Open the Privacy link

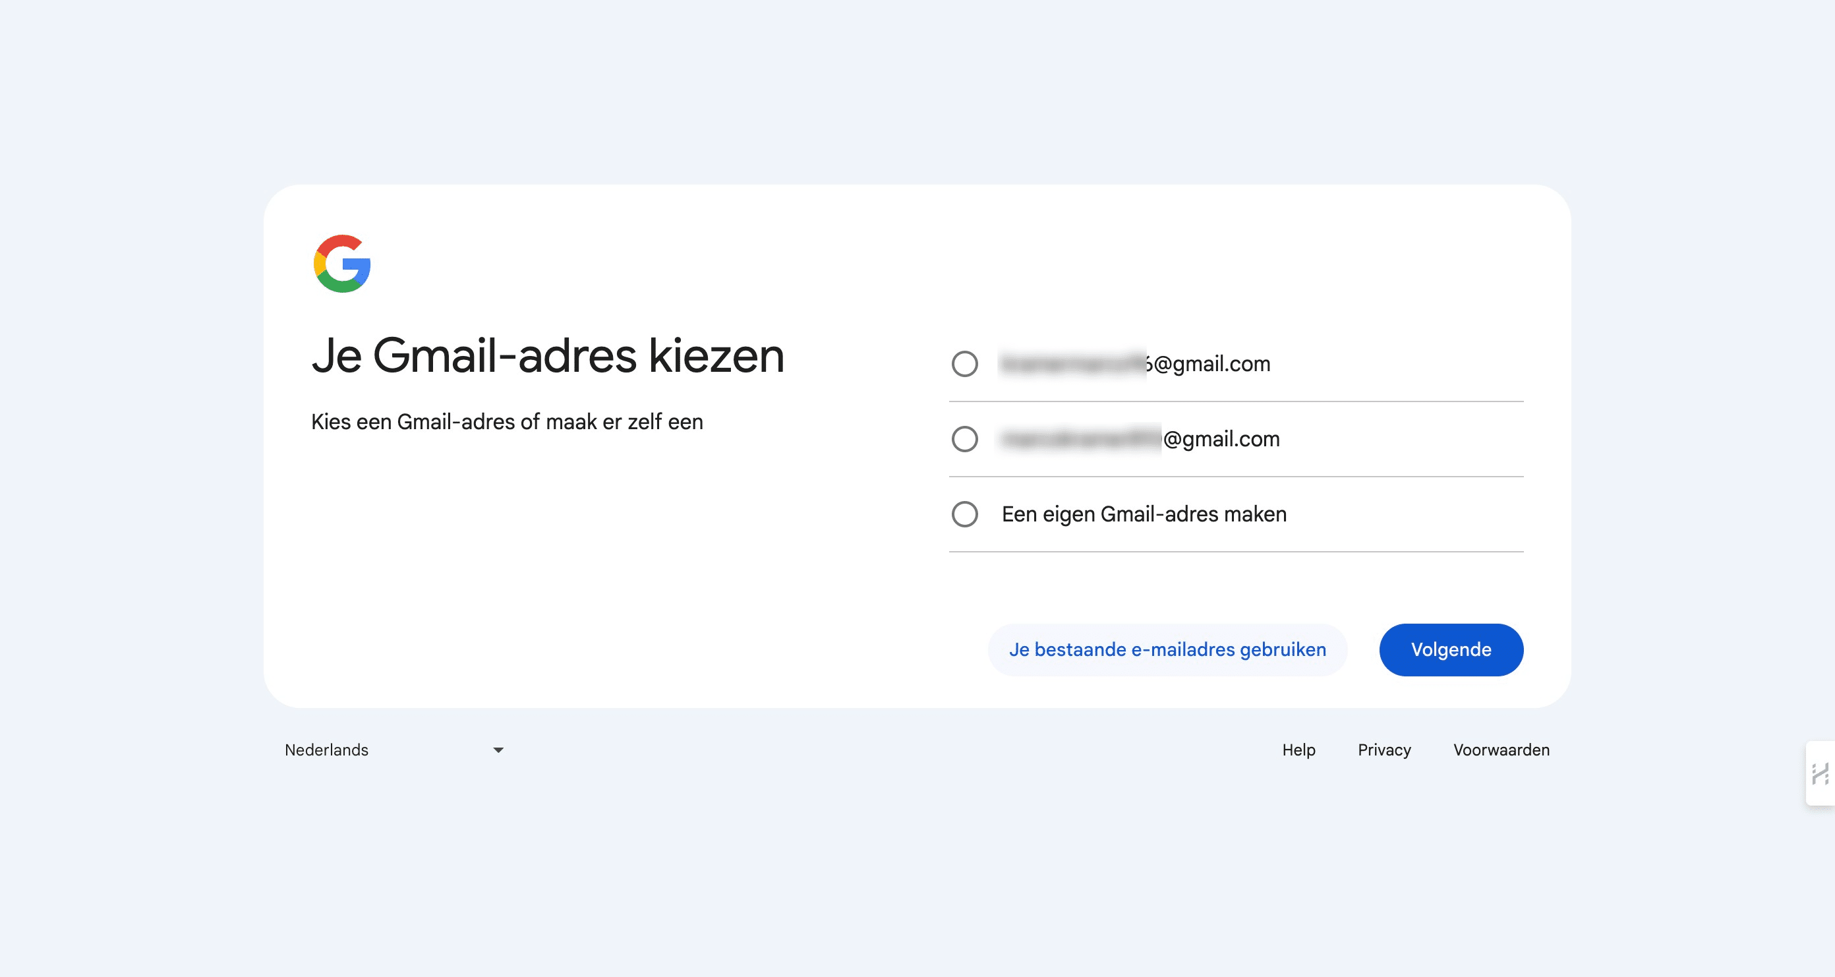point(1384,750)
